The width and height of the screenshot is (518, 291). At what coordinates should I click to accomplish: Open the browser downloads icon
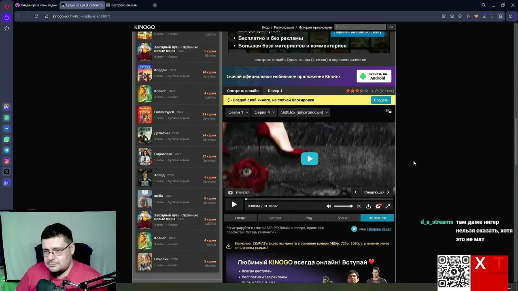pos(484,16)
